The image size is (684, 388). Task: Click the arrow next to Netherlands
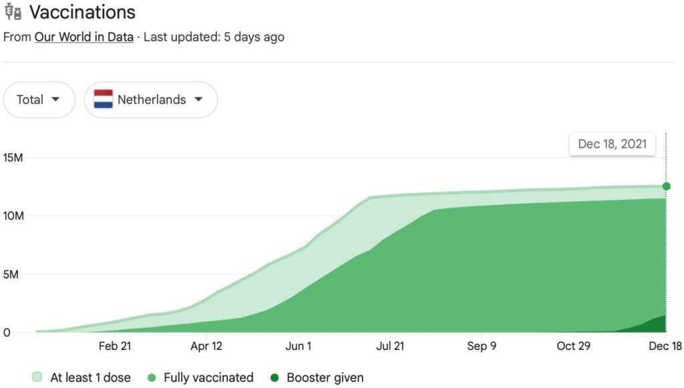pos(198,100)
